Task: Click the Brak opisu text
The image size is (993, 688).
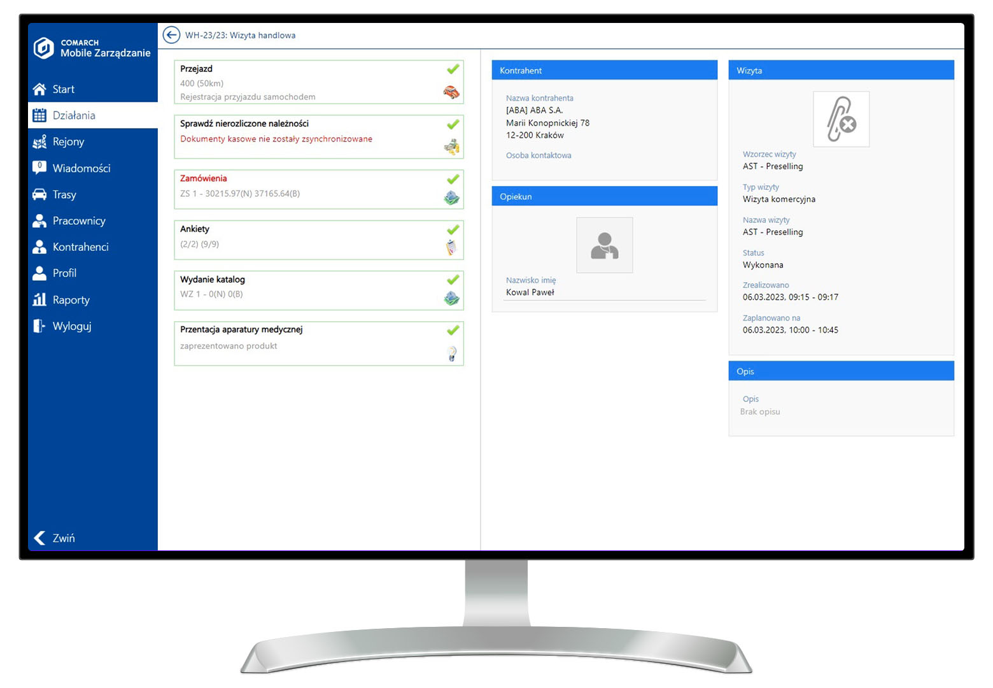Action: pyautogui.click(x=760, y=412)
